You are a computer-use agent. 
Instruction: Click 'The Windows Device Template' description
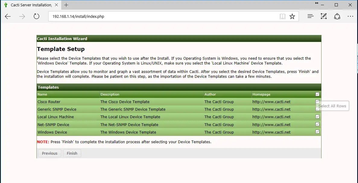[128, 132]
